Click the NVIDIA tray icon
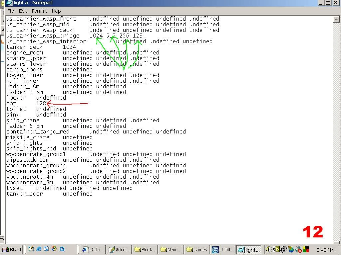The height and width of the screenshot is (255, 341). 276,249
